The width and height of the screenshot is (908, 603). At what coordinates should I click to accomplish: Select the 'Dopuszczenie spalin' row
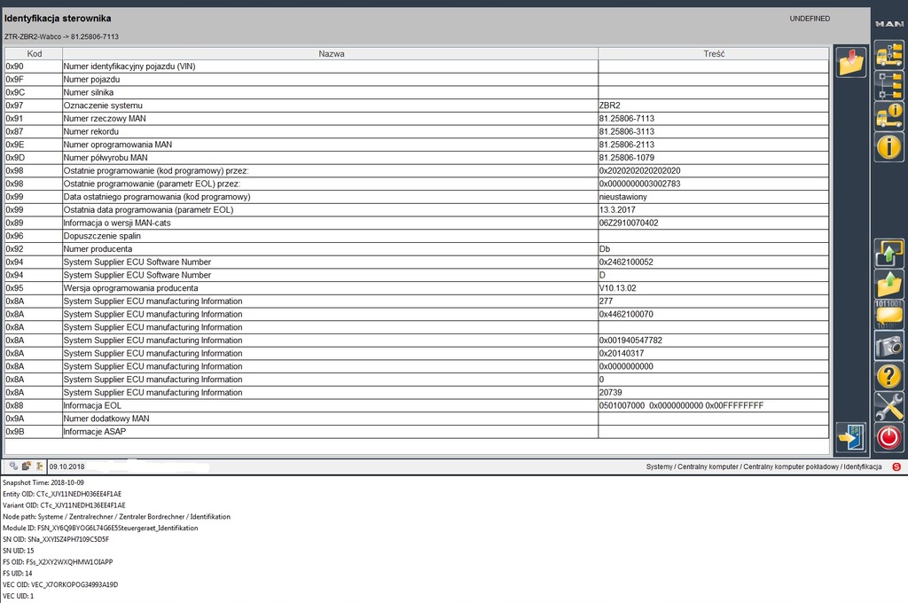[x=417, y=236]
